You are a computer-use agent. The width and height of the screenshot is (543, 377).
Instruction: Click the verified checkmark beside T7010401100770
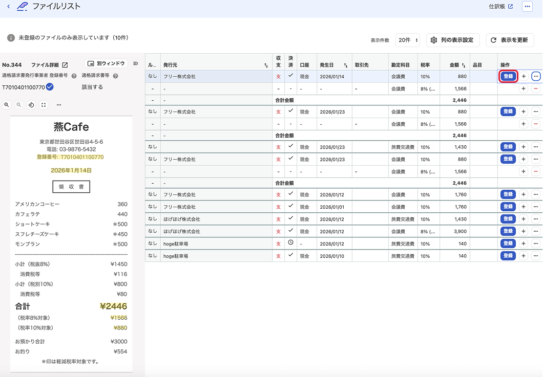coord(50,87)
